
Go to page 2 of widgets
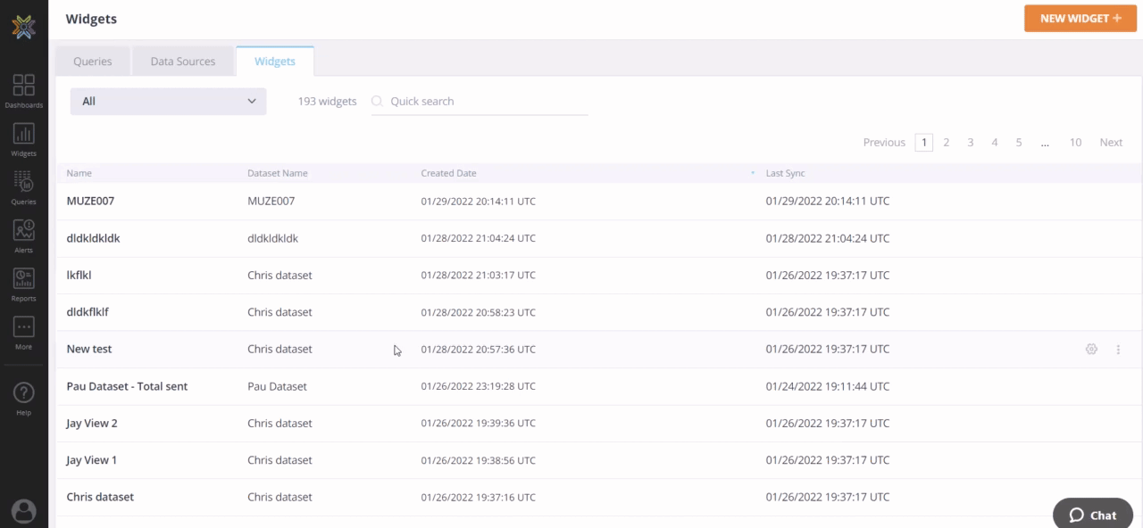click(947, 143)
